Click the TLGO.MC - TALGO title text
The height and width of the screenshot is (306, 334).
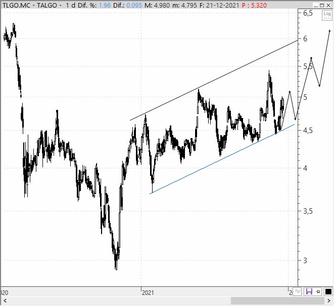pos(30,6)
